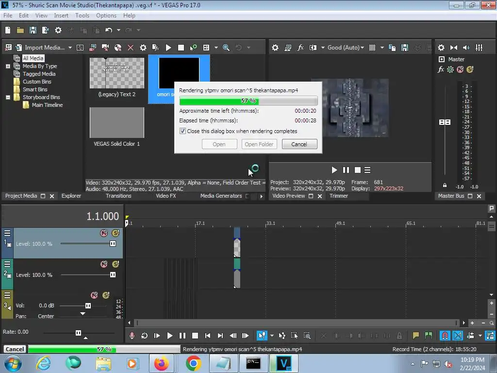Click the Rate slider handle
This screenshot has height=373, width=497.
click(78, 333)
